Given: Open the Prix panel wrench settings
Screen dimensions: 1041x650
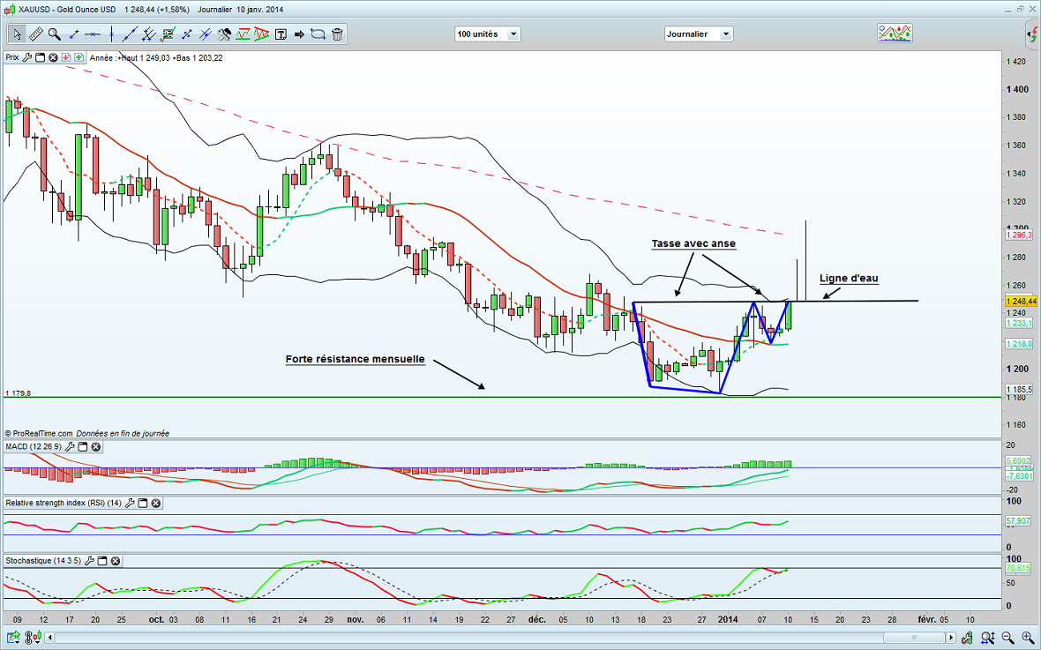Looking at the screenshot, I should pos(27,57).
